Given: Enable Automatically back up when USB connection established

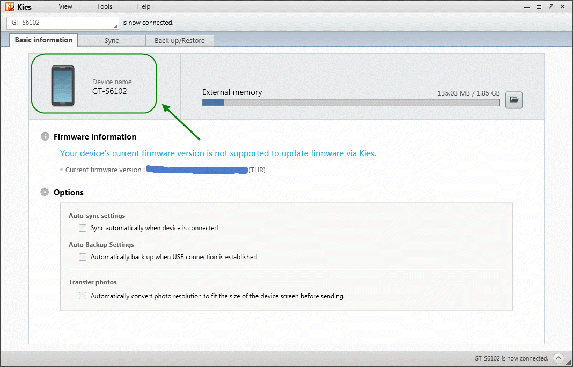Looking at the screenshot, I should [83, 257].
